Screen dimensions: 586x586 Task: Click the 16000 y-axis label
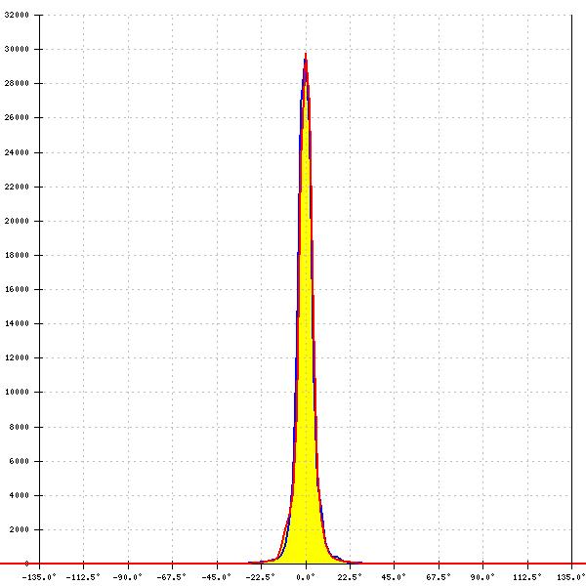tap(17, 289)
